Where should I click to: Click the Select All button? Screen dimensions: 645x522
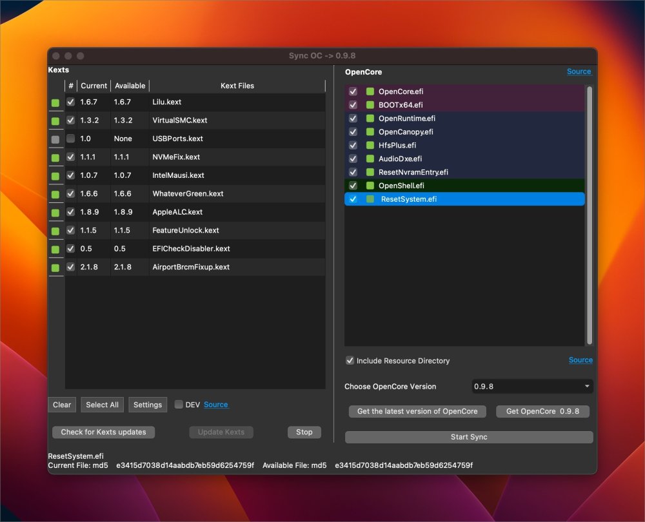[x=102, y=405]
